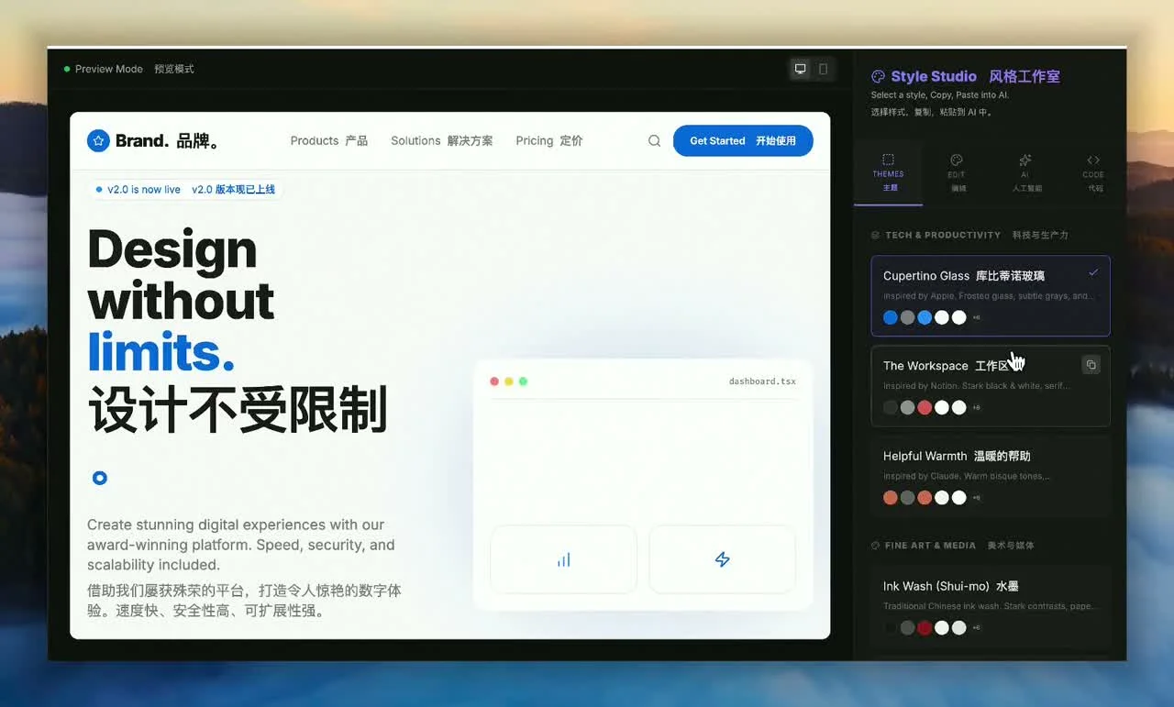This screenshot has height=707, width=1174.
Task: Select the Cupertino Glass theme card
Action: point(991,295)
